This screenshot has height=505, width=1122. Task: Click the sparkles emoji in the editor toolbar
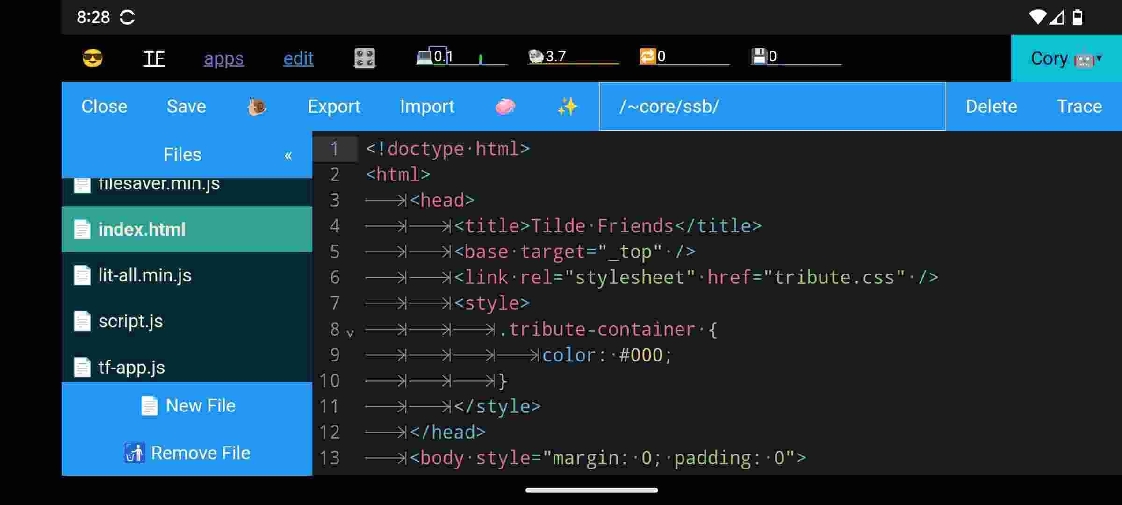(566, 106)
